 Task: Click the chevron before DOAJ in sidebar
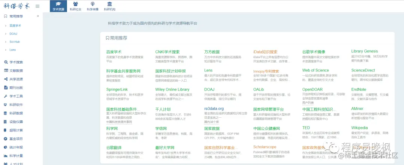6,34
